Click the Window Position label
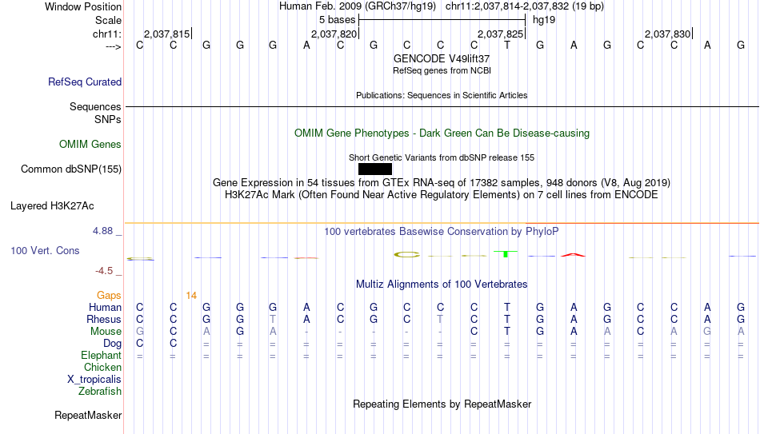760x434 pixels. (83, 6)
